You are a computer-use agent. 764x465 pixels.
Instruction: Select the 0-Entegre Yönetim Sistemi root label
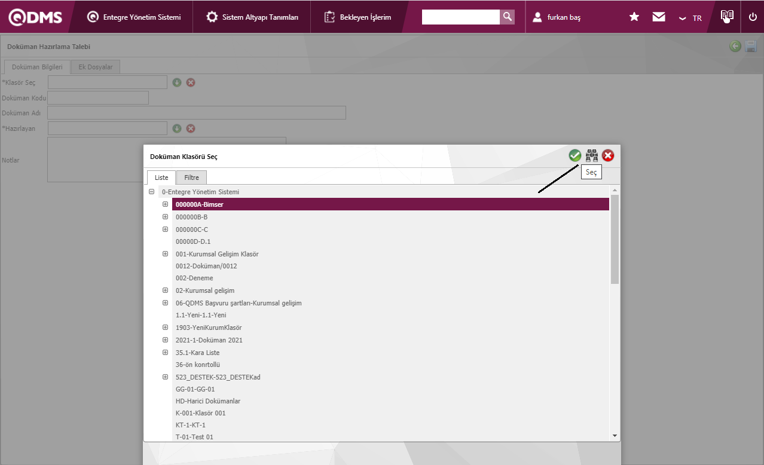[200, 192]
